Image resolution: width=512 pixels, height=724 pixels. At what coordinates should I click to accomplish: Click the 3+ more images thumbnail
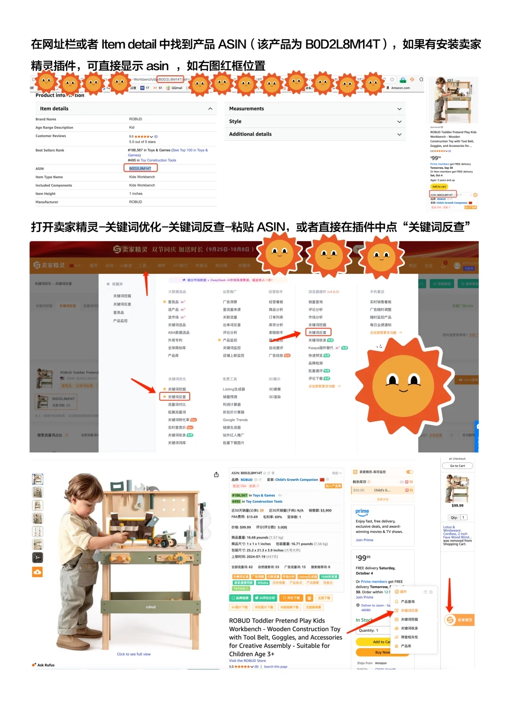click(x=37, y=558)
